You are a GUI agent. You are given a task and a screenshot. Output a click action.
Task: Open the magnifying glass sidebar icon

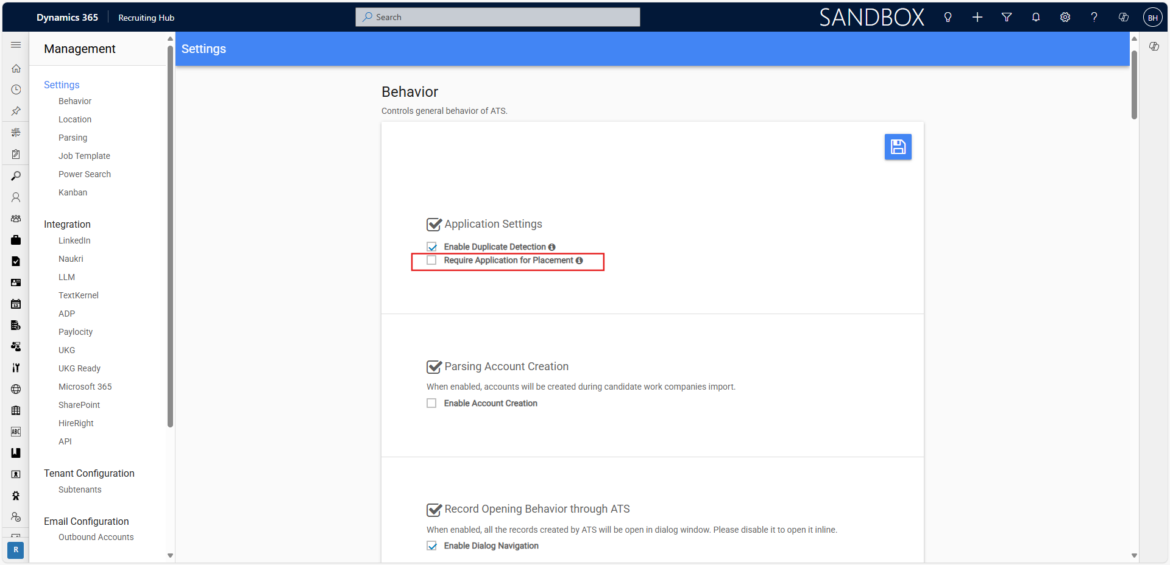pos(16,176)
